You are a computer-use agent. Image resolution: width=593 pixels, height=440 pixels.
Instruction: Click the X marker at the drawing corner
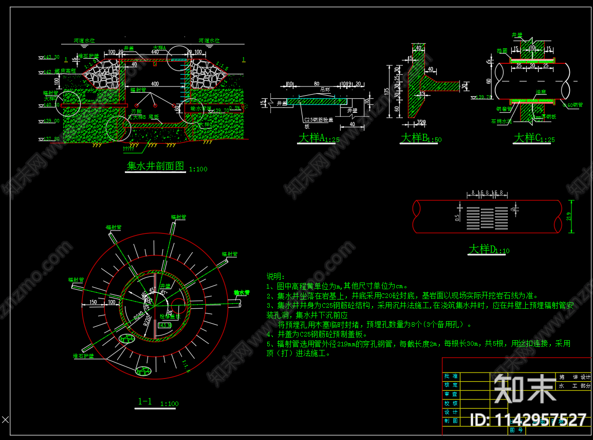(x=5, y=419)
